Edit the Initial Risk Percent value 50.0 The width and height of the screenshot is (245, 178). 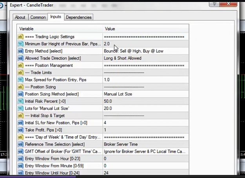click(145, 101)
